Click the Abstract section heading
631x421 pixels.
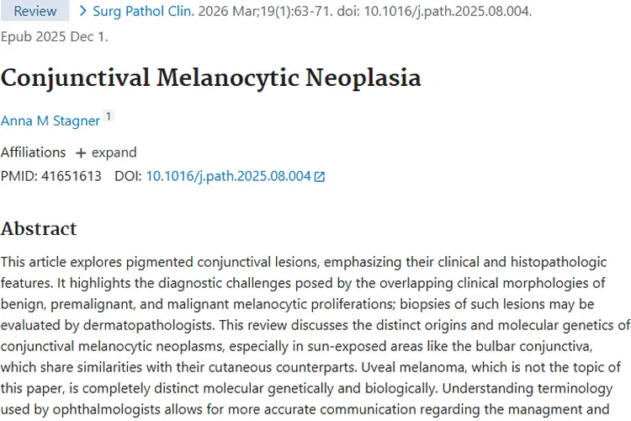(39, 229)
